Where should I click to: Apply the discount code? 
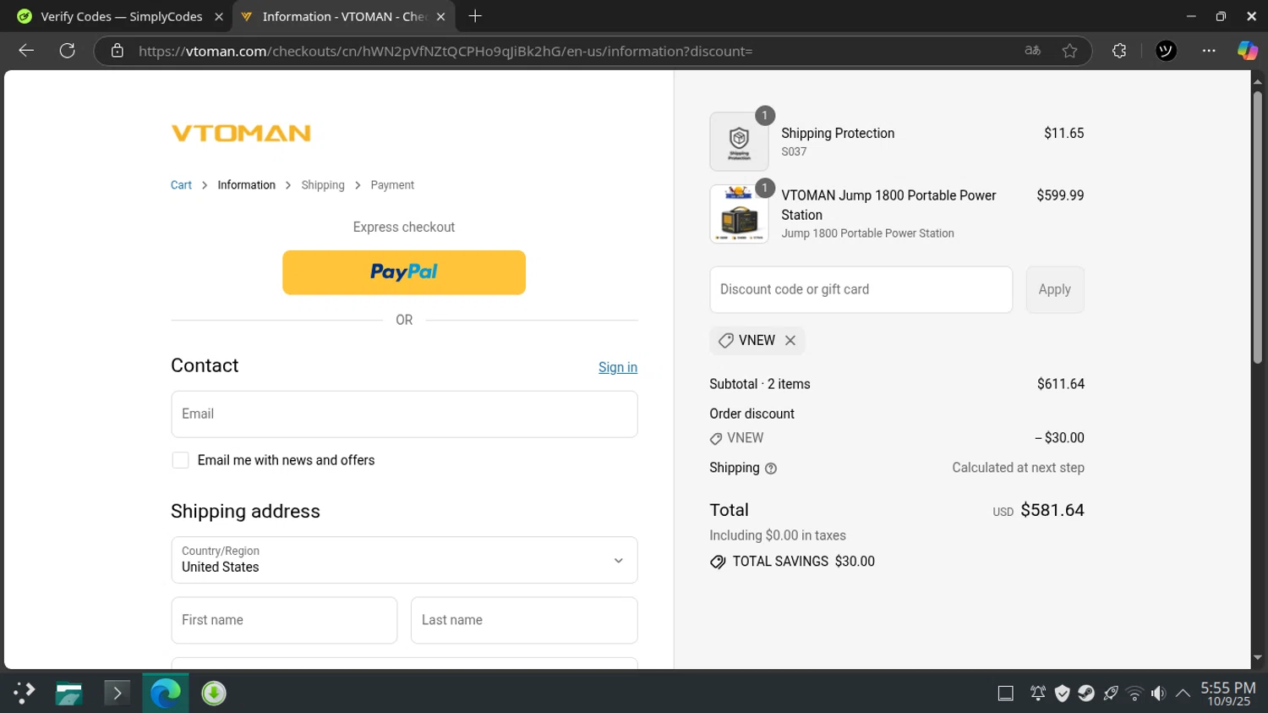tap(1055, 289)
